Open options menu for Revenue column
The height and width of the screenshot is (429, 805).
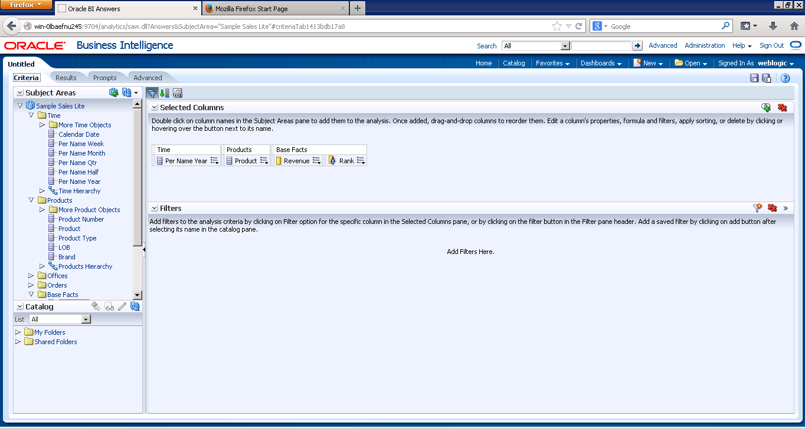tap(316, 160)
